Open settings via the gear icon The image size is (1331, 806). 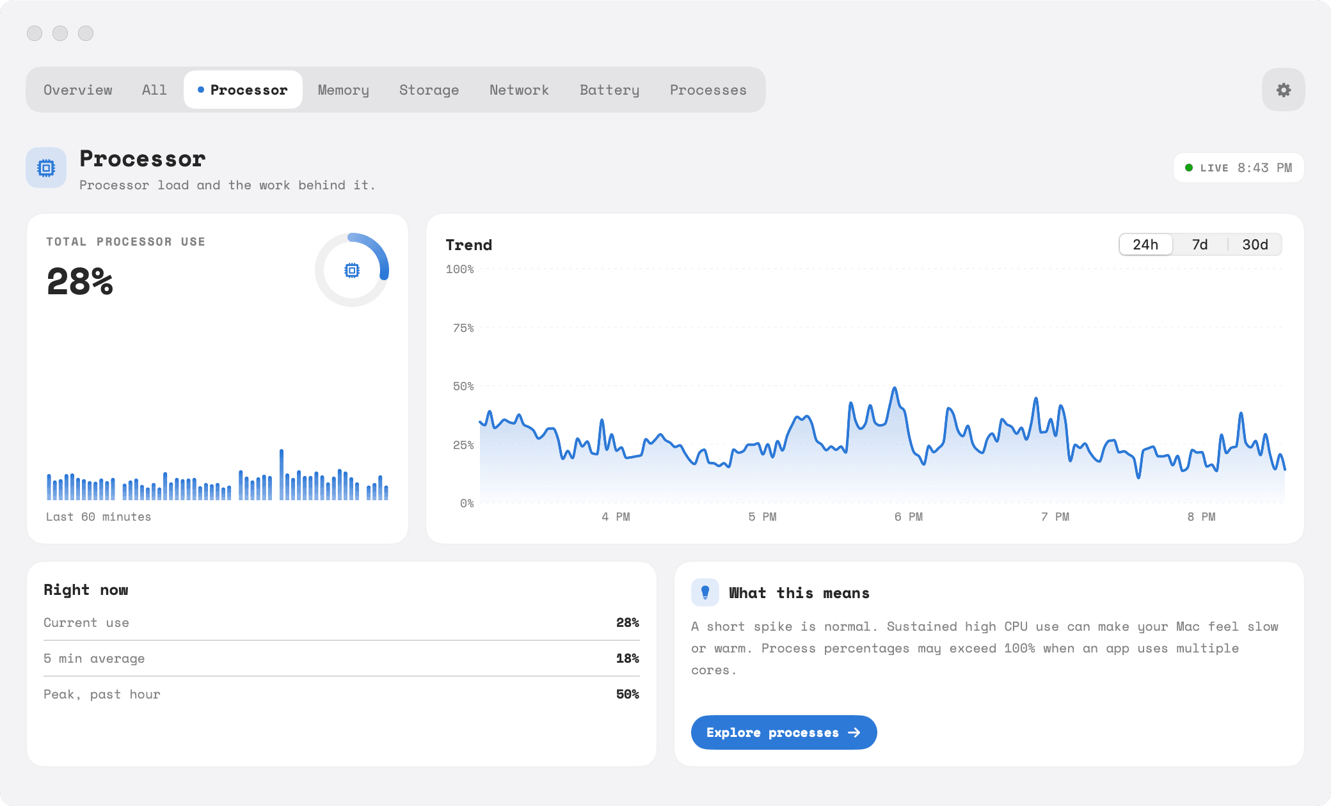[x=1283, y=90]
